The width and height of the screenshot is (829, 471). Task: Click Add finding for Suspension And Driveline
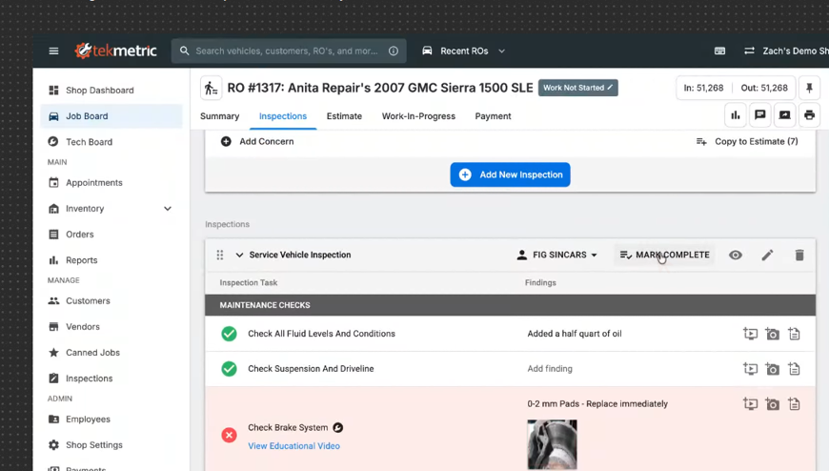tap(550, 368)
